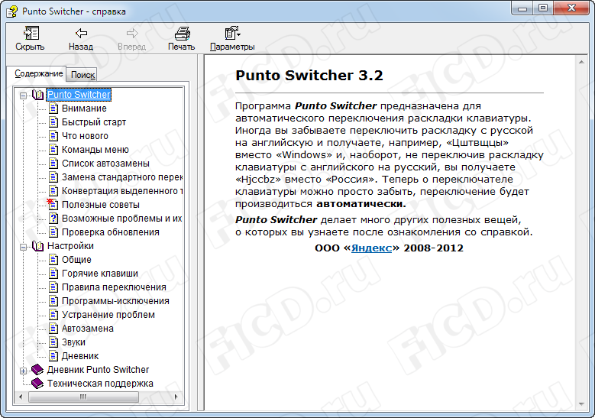
Task: Click the Настройки open book icon
Action: click(x=38, y=246)
